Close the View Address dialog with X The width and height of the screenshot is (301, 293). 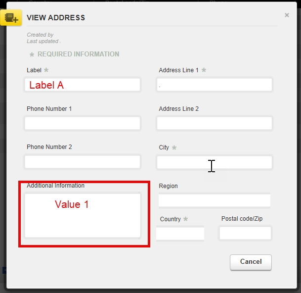tap(287, 15)
